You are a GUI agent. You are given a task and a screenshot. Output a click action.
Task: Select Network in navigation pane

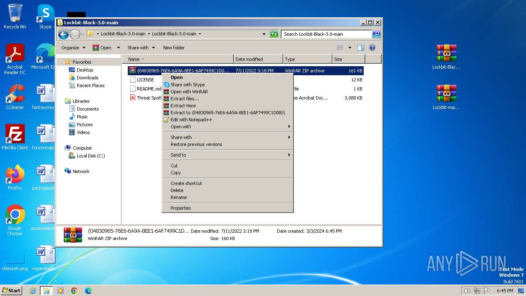coord(81,171)
